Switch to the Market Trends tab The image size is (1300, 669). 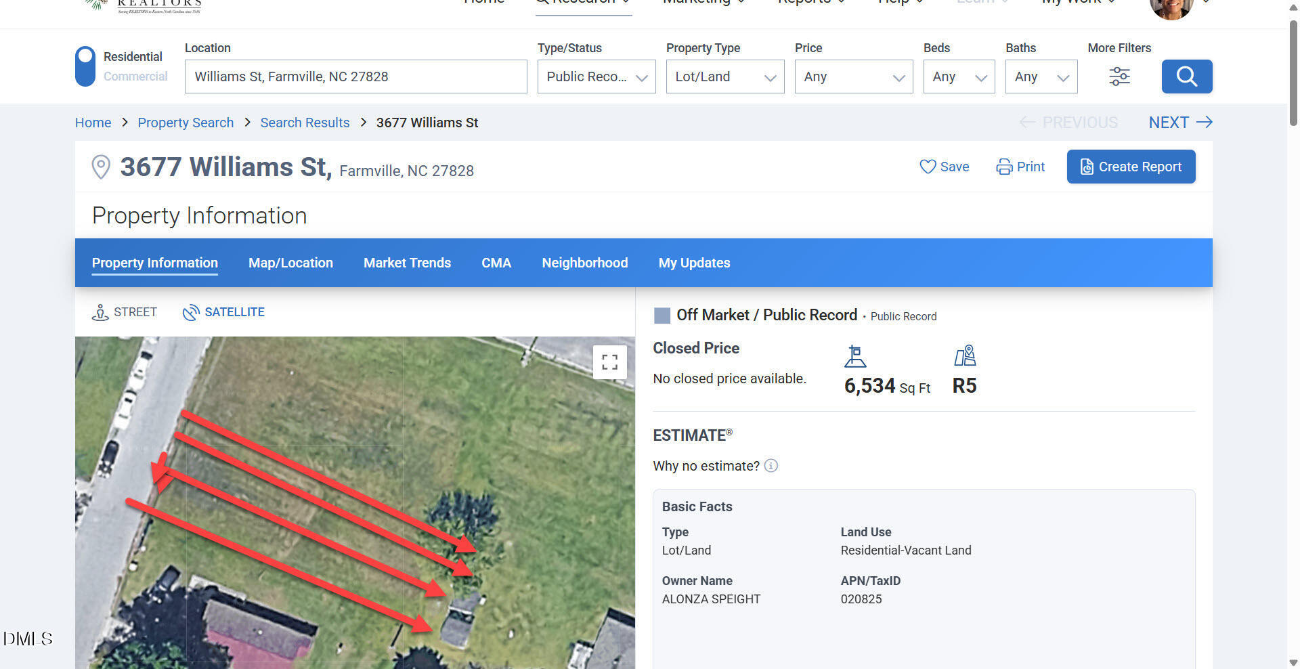[x=407, y=263]
